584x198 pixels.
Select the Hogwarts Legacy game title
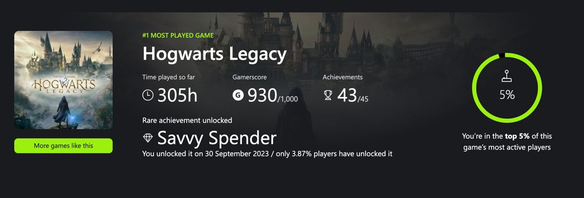(214, 54)
